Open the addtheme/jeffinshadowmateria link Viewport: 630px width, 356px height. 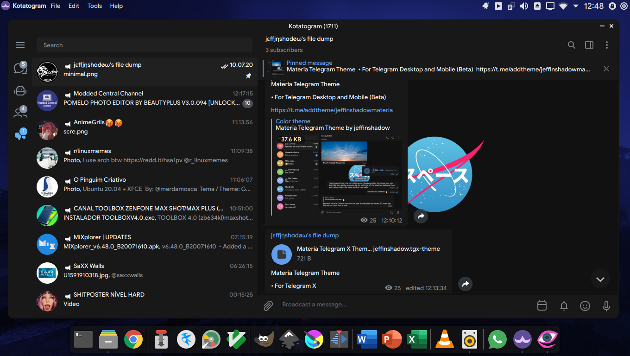pyautogui.click(x=332, y=110)
